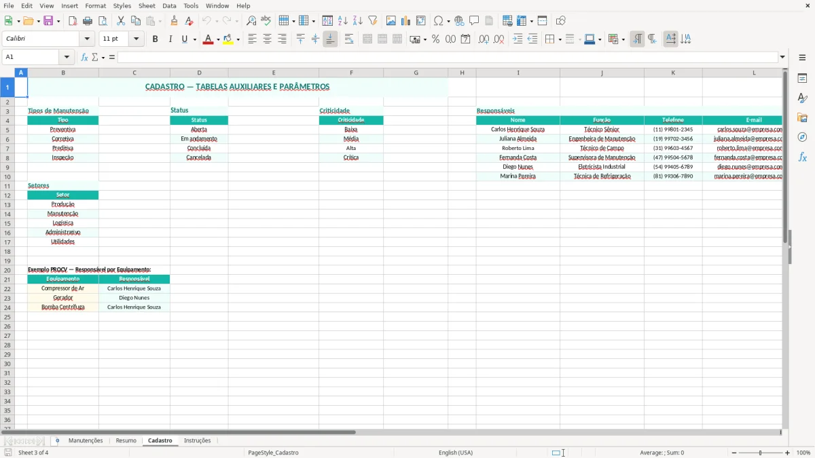Open Conditional formatting dropdown arrow
This screenshot has width=815, height=458.
point(623,40)
